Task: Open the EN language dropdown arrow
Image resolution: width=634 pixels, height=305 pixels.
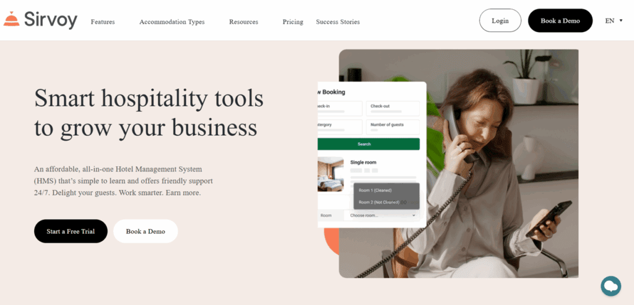Action: (621, 20)
